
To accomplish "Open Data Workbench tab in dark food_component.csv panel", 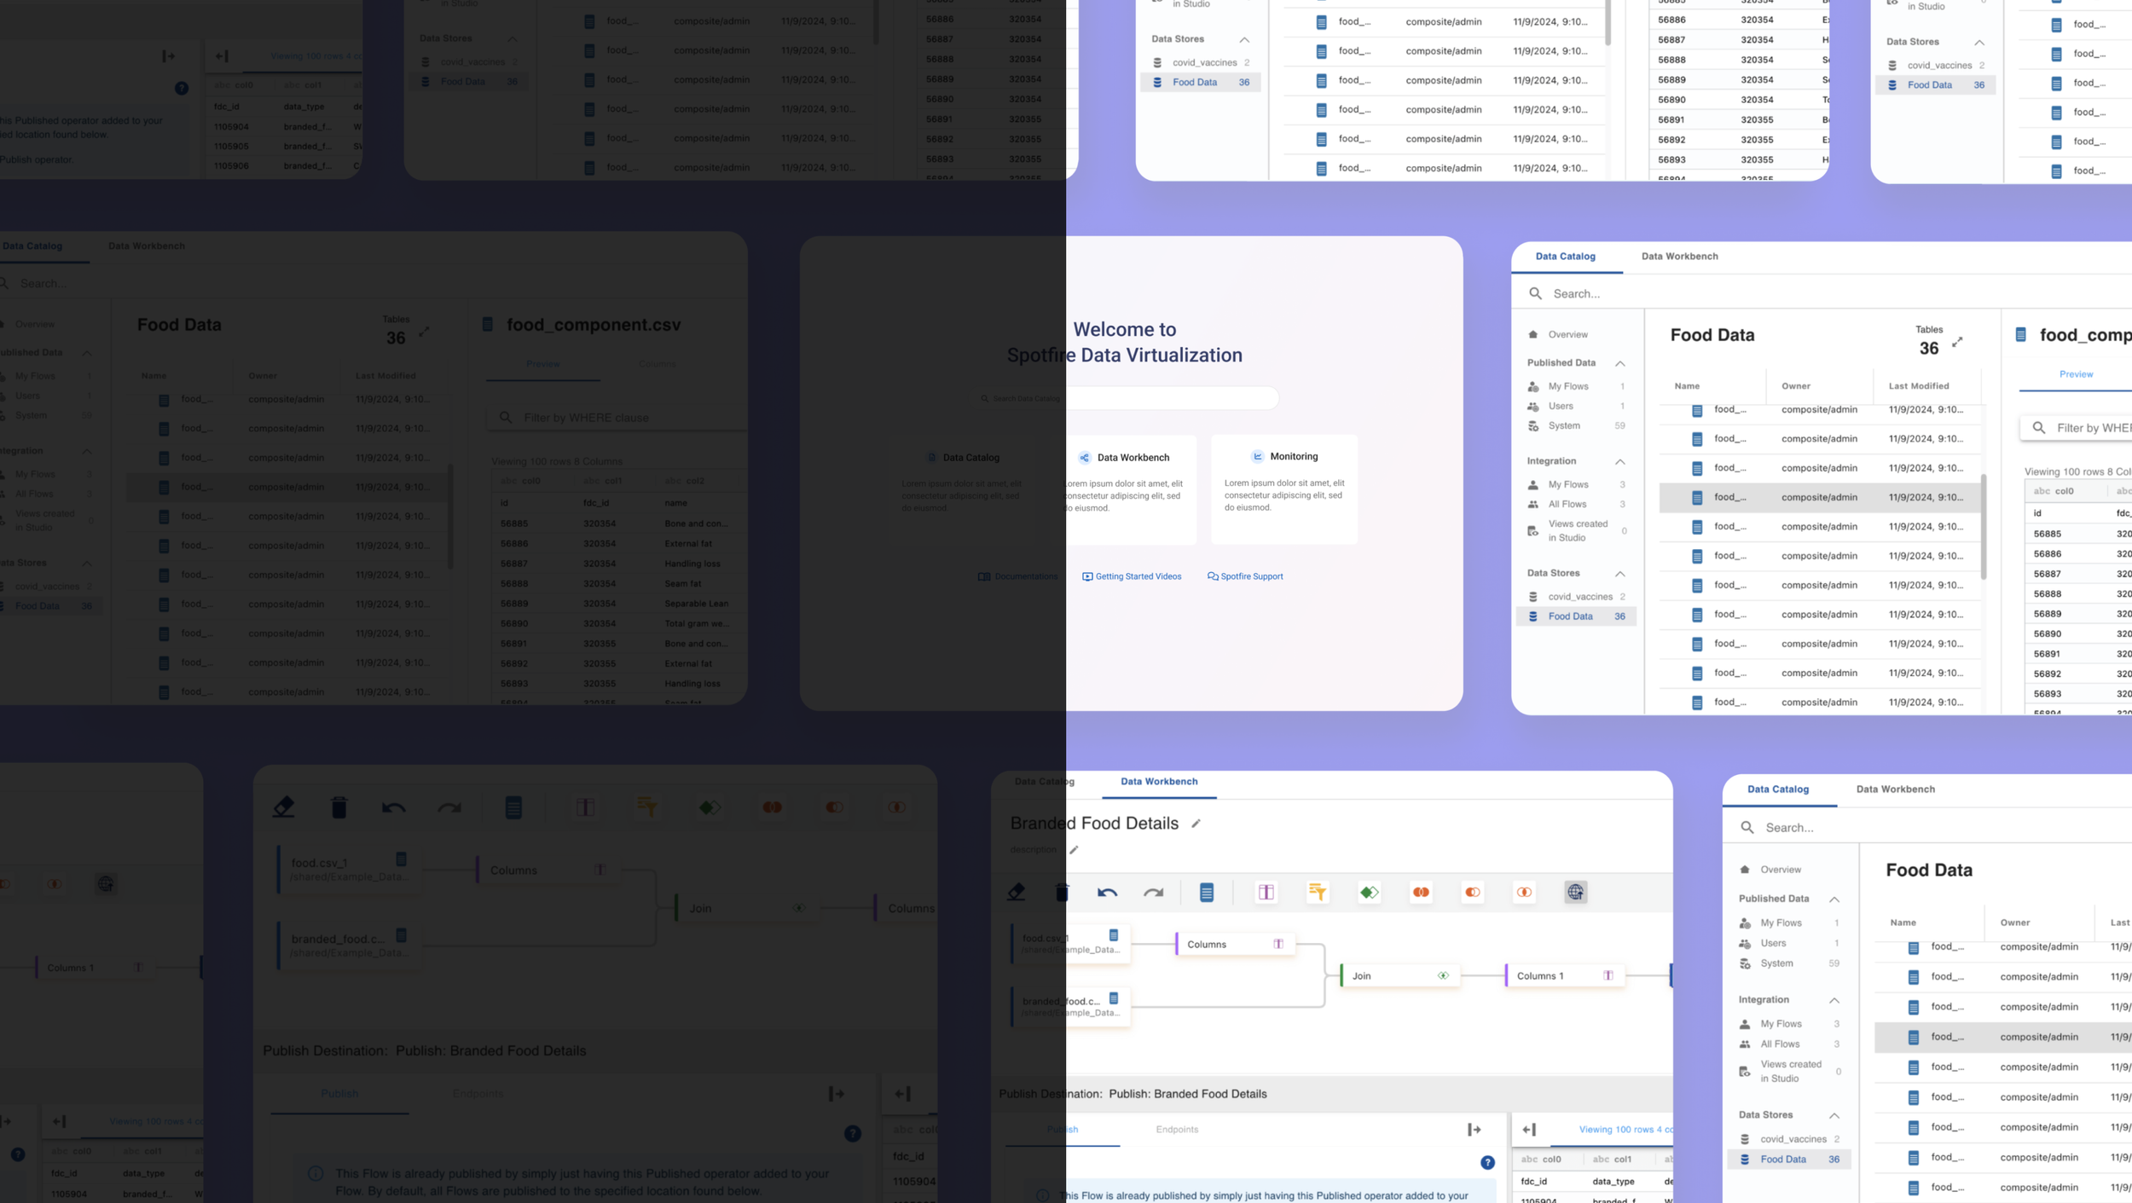I will pyautogui.click(x=147, y=246).
